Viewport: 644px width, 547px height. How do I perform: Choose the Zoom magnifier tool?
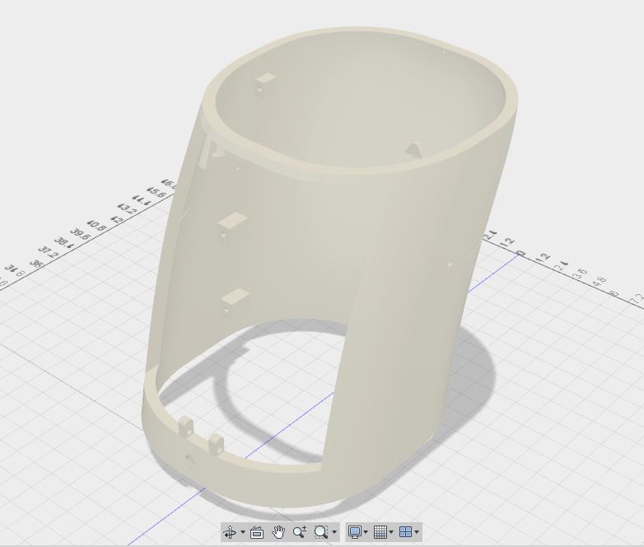300,532
